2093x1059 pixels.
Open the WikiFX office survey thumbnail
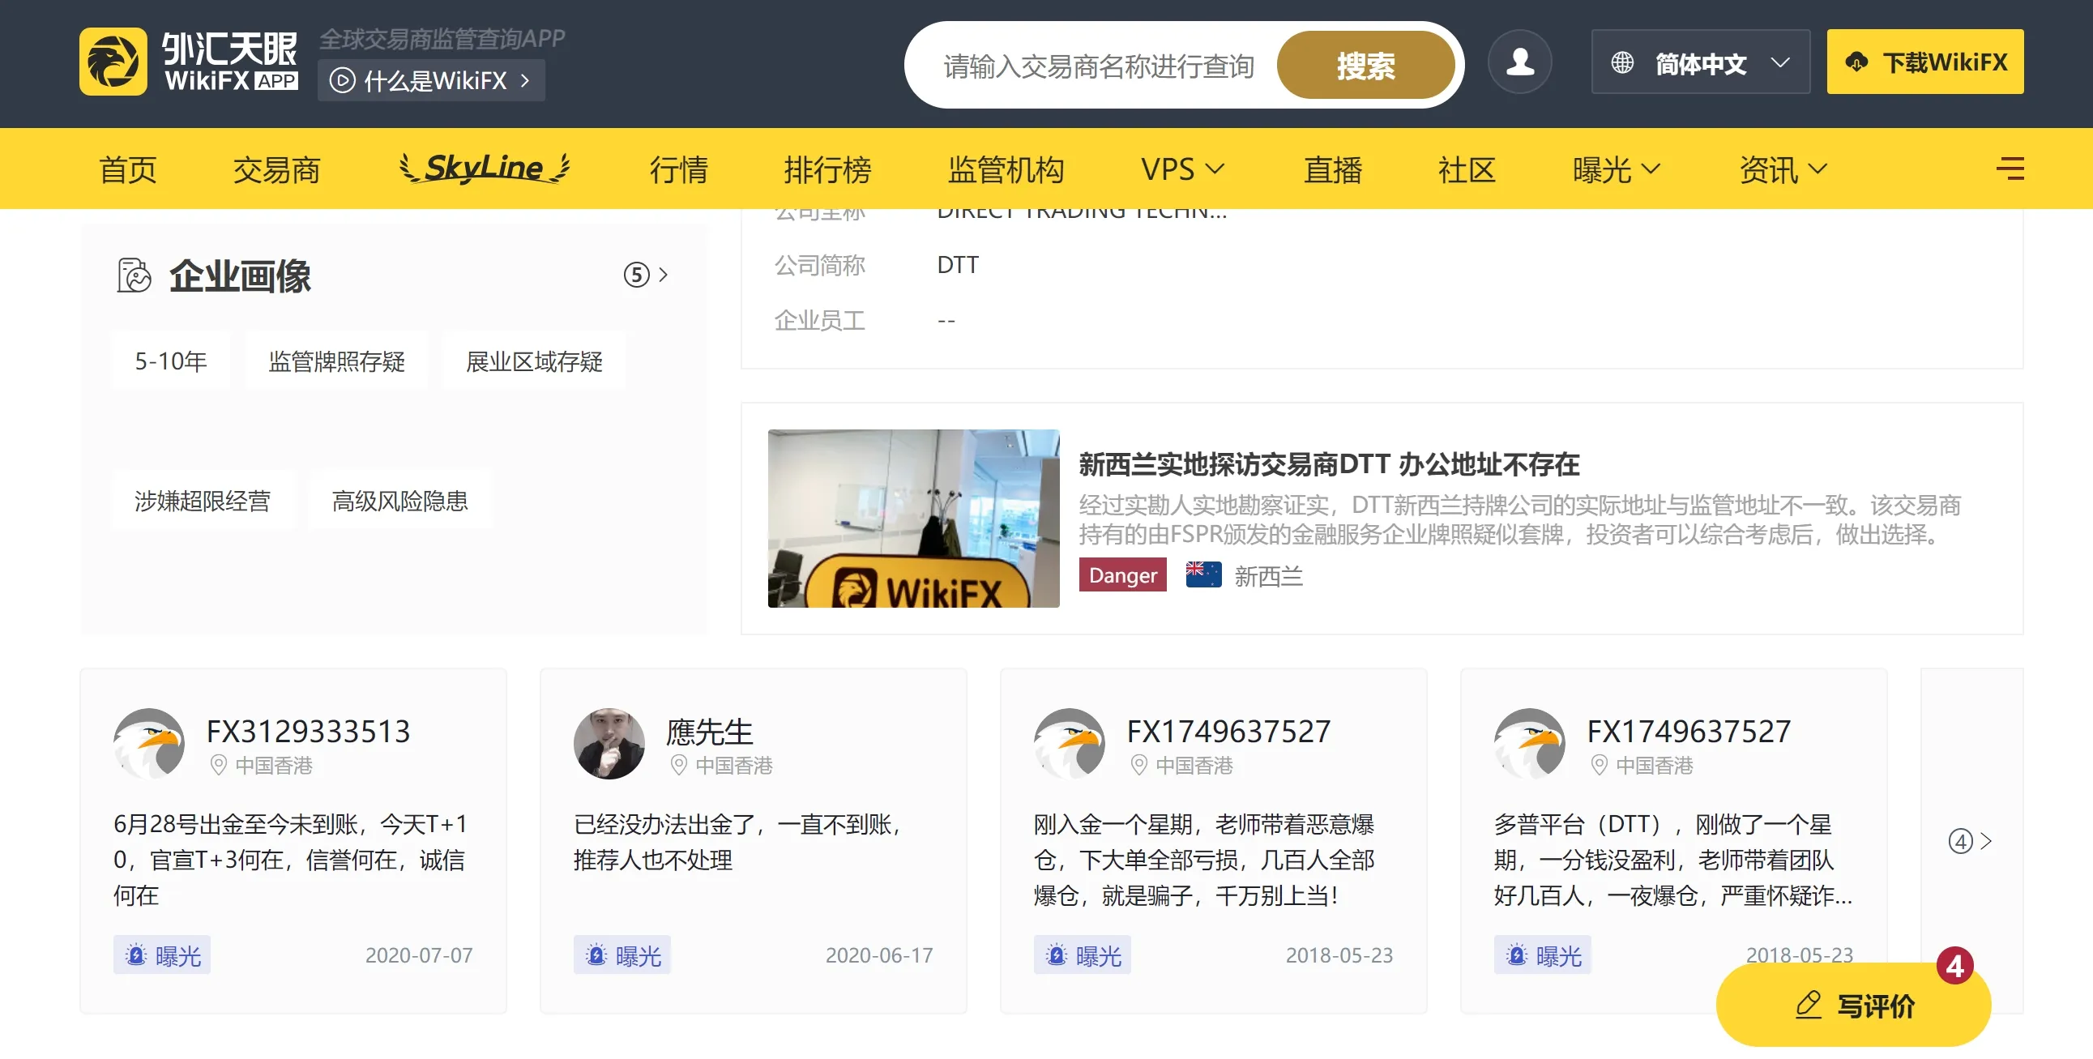click(913, 519)
